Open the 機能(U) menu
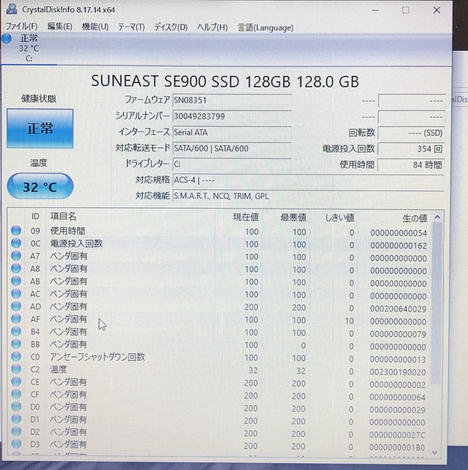Screen dimensions: 468x470 click(x=95, y=26)
